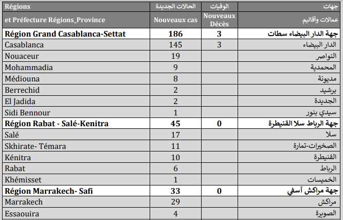Click the Skhirate- Témara province cell
Screen dimensions: 343x220
[35, 146]
